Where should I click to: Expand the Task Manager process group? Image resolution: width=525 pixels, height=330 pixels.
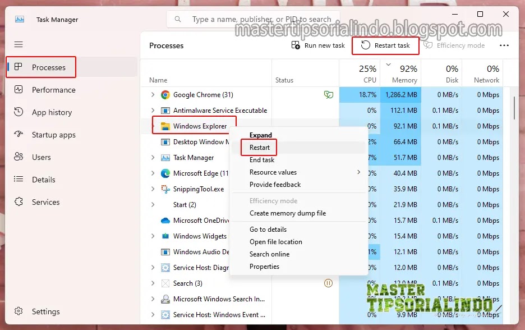(153, 158)
